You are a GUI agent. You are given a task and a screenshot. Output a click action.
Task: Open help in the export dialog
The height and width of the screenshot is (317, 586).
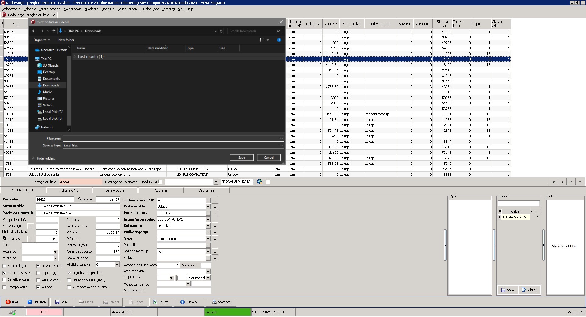click(279, 40)
